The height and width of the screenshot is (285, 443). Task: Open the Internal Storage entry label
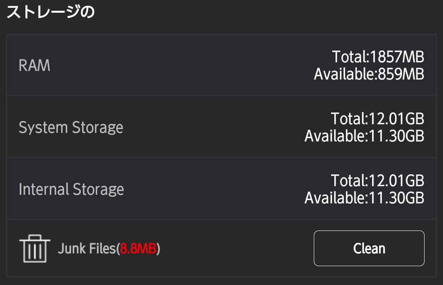(x=71, y=189)
